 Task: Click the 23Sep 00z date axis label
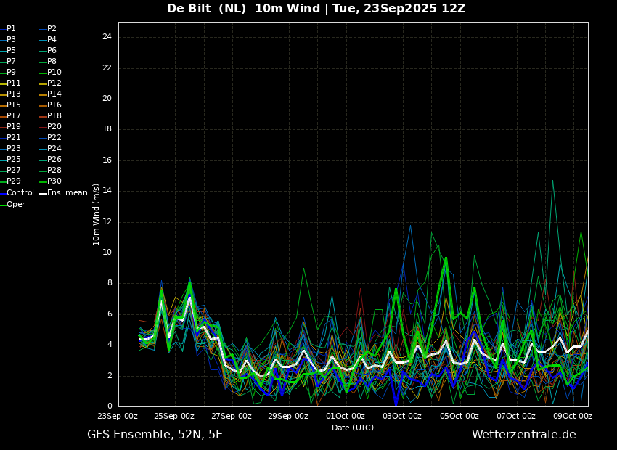[x=118, y=417]
